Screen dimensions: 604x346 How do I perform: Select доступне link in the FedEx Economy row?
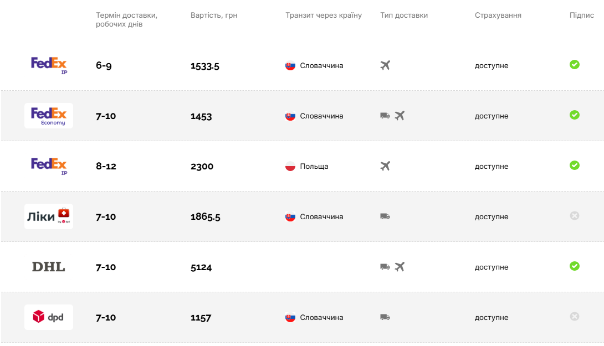point(491,116)
